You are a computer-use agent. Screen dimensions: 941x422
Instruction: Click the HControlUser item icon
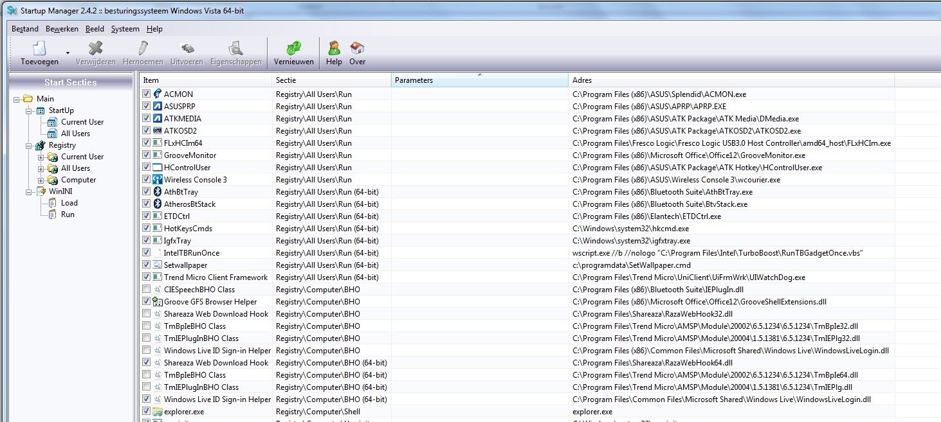[x=158, y=167]
